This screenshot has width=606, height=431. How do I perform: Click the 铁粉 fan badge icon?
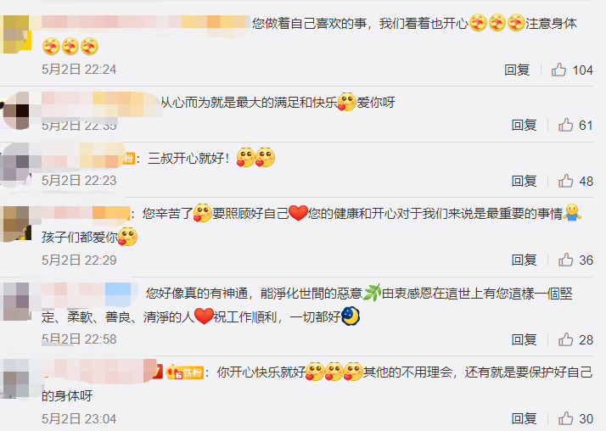pos(184,372)
